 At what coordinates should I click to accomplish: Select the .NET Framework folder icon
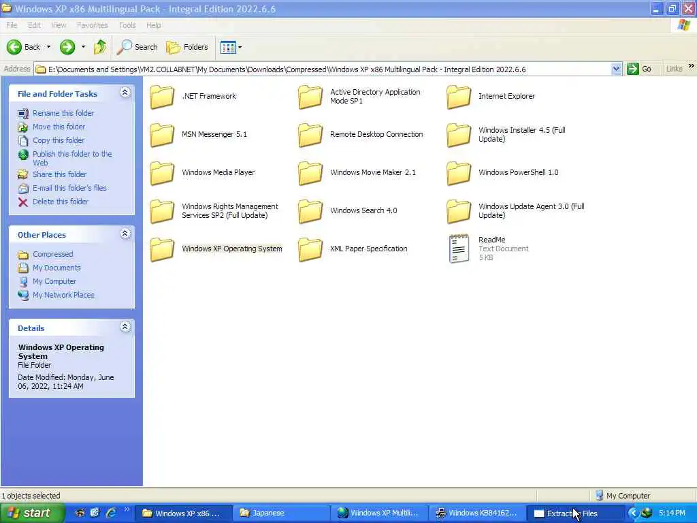click(x=162, y=97)
